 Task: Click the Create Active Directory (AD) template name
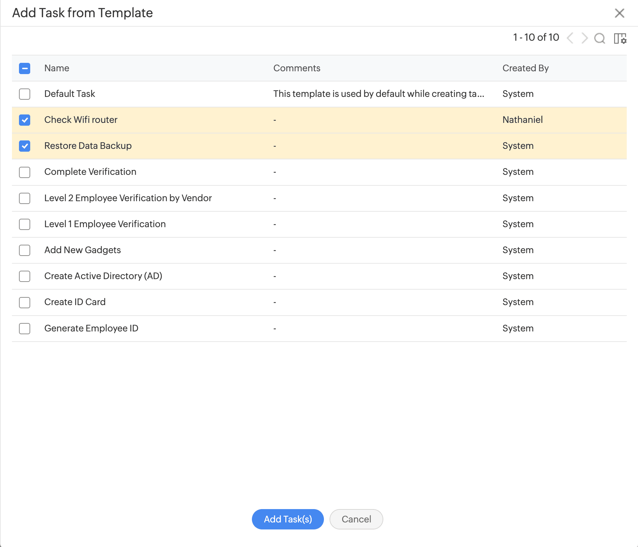(103, 276)
